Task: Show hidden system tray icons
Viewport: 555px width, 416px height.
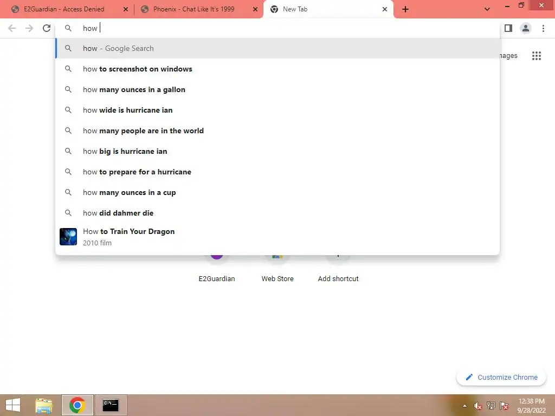Action: [464, 406]
